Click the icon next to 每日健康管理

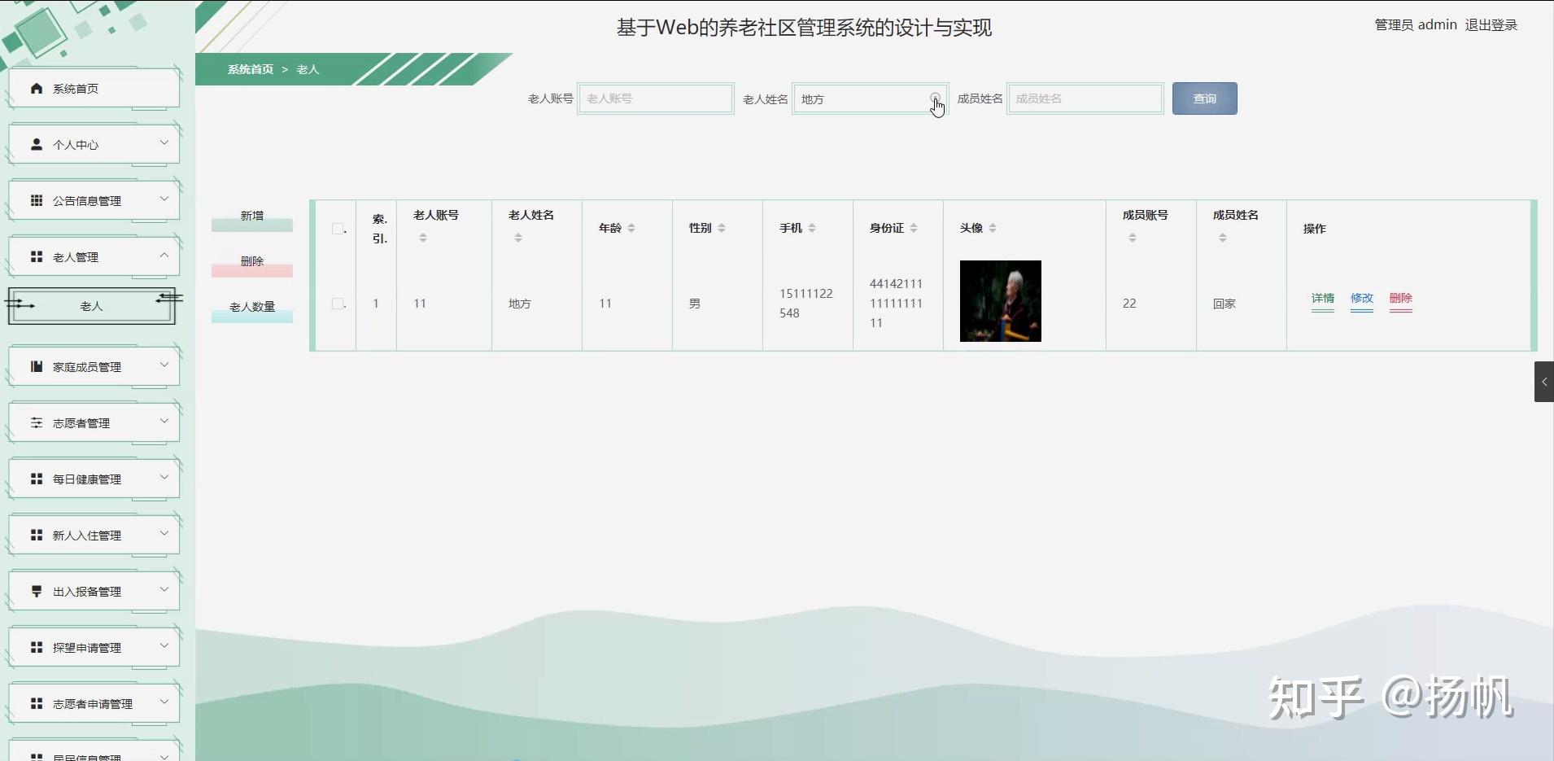click(35, 479)
